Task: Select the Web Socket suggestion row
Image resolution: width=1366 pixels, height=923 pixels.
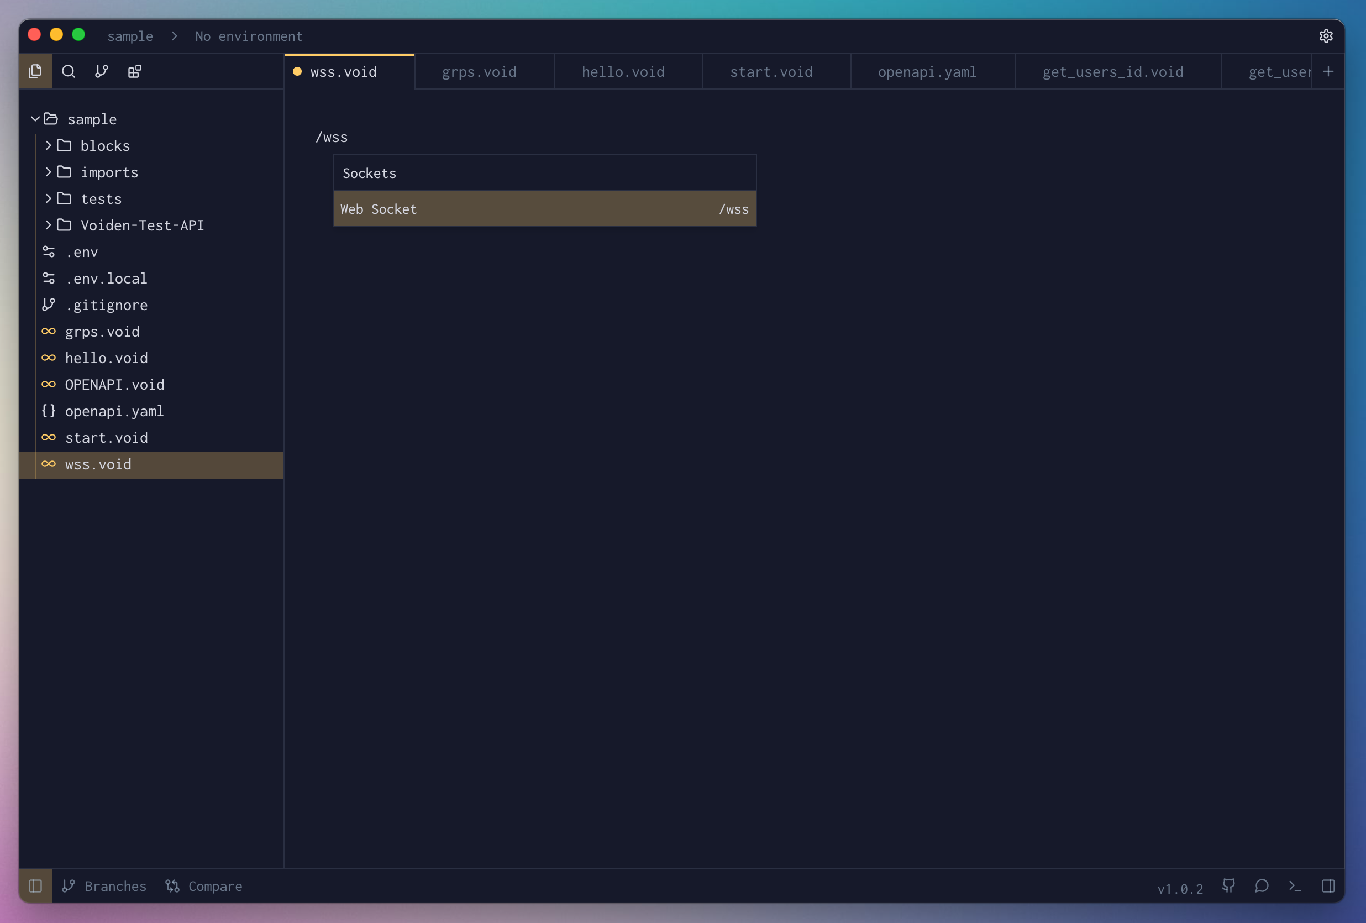Action: (544, 209)
